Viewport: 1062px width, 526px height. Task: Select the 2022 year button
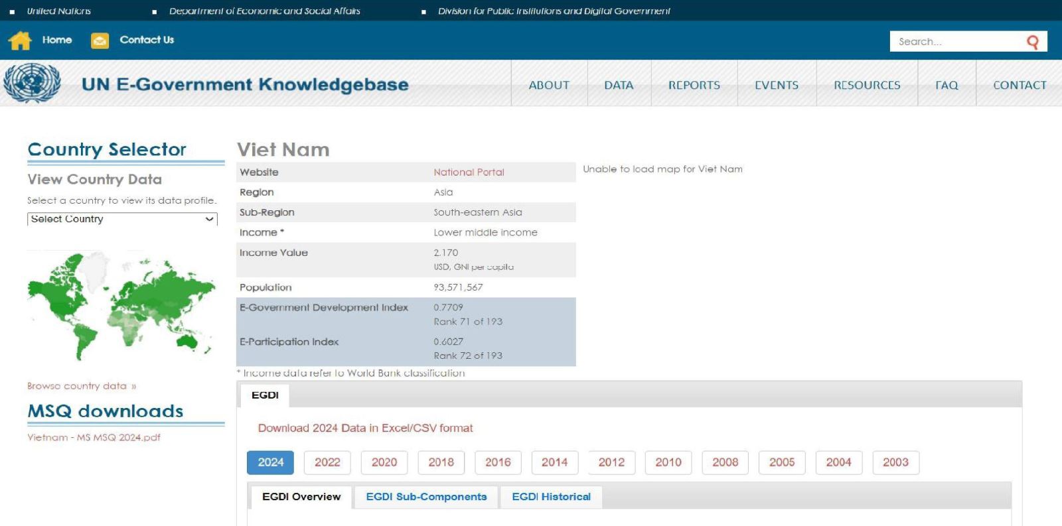click(x=327, y=462)
